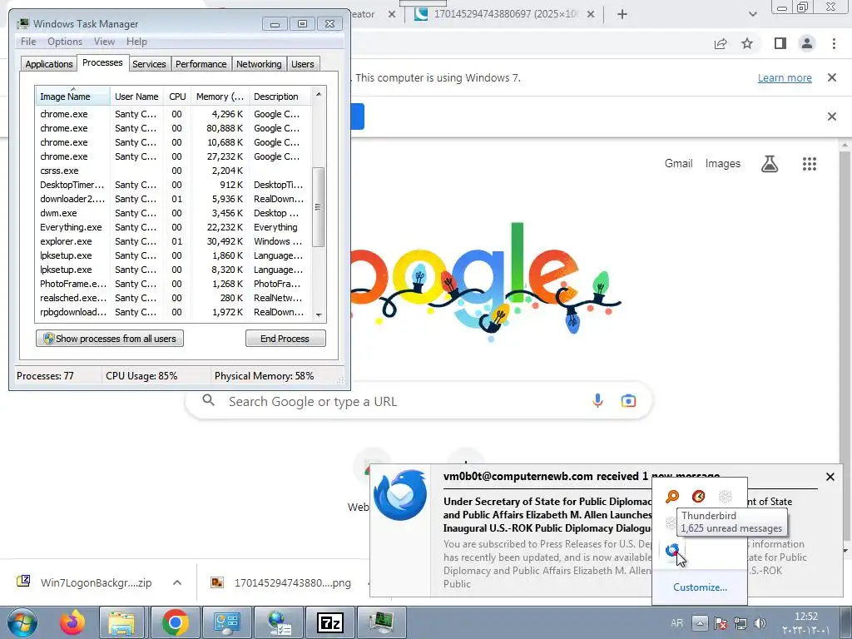Screen dimensions: 852x639
Task: Click the red clock tray overflow icon
Action: click(699, 496)
